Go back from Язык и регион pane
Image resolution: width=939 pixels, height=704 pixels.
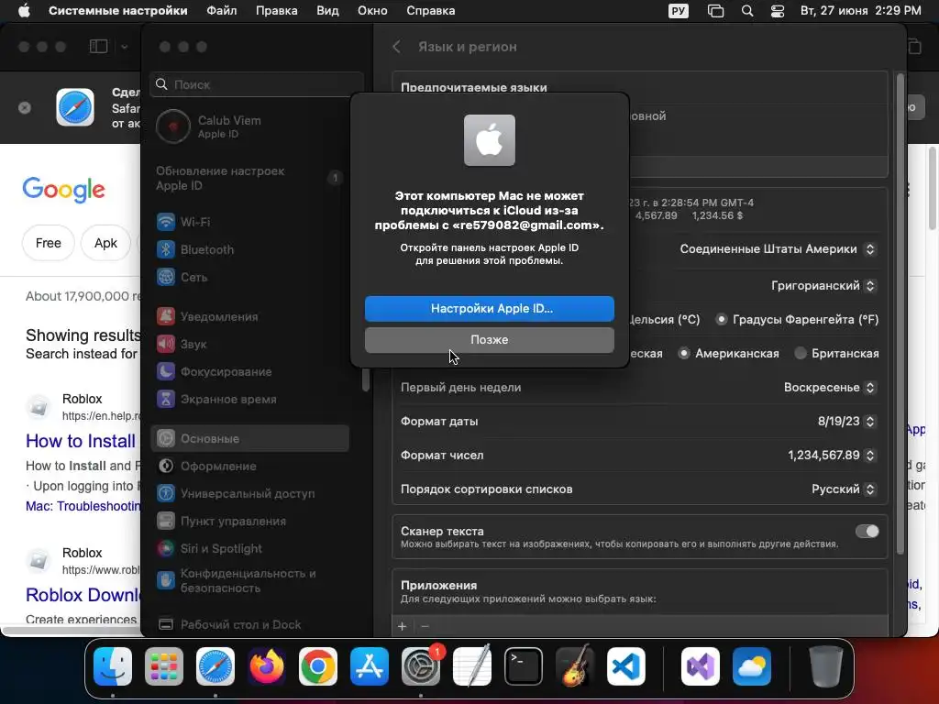396,47
